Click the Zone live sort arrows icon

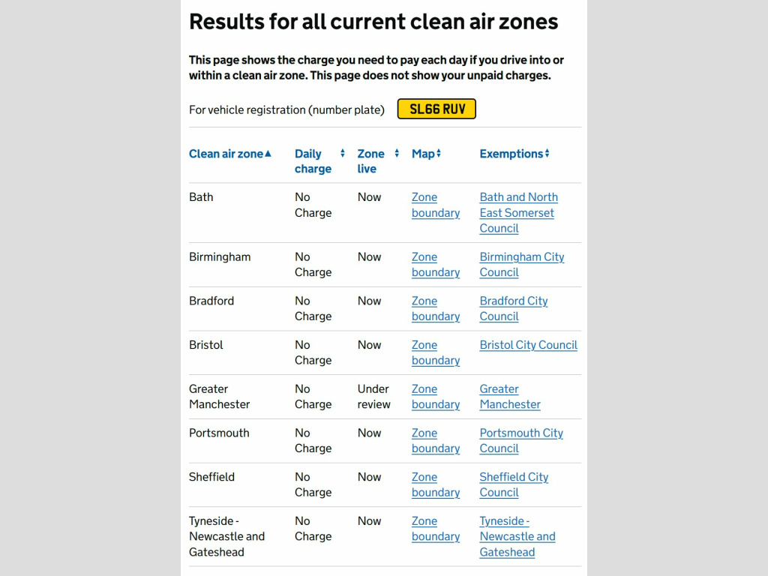point(397,153)
